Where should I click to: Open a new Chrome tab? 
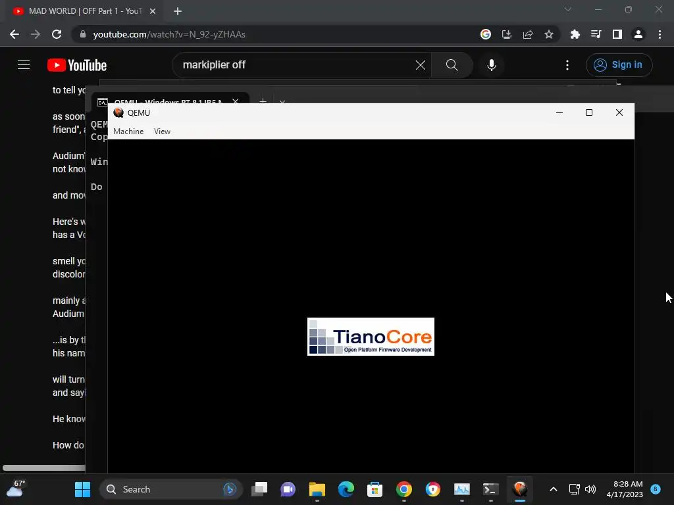click(178, 11)
